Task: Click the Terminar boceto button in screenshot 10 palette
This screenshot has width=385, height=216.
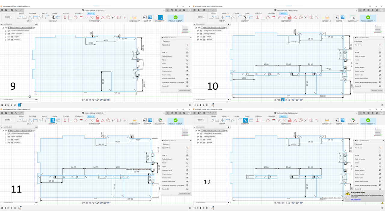Action: (377, 90)
